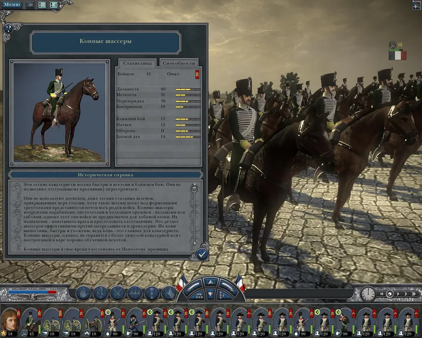Open the group formations button
Image resolution: width=422 pixels, height=338 pixels.
(135, 293)
